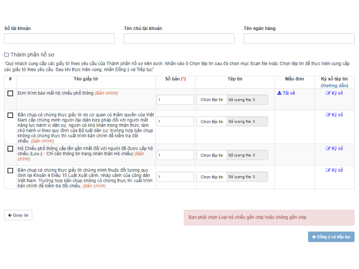The width and height of the screenshot is (359, 269).
Task: Tick checkbox for Khoản 4 Điều 15 document
Action: point(10,170)
